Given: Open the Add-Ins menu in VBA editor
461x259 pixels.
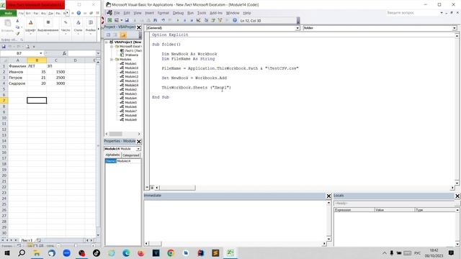Looking at the screenshot, I should (x=216, y=13).
